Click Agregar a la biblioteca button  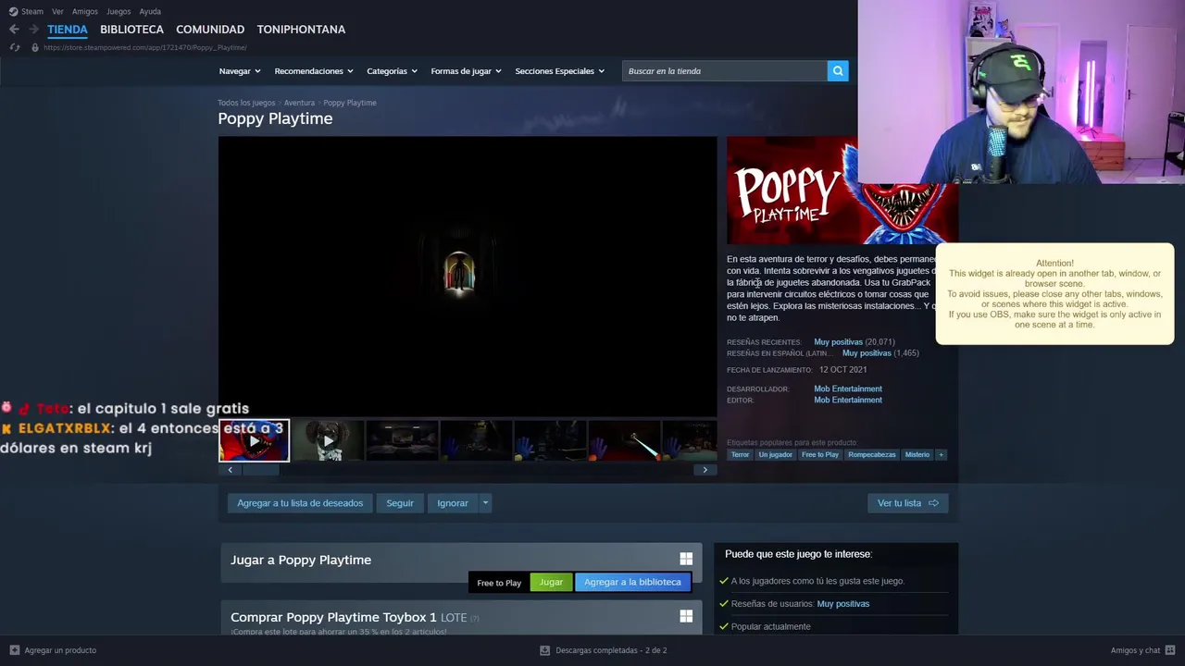coord(632,583)
